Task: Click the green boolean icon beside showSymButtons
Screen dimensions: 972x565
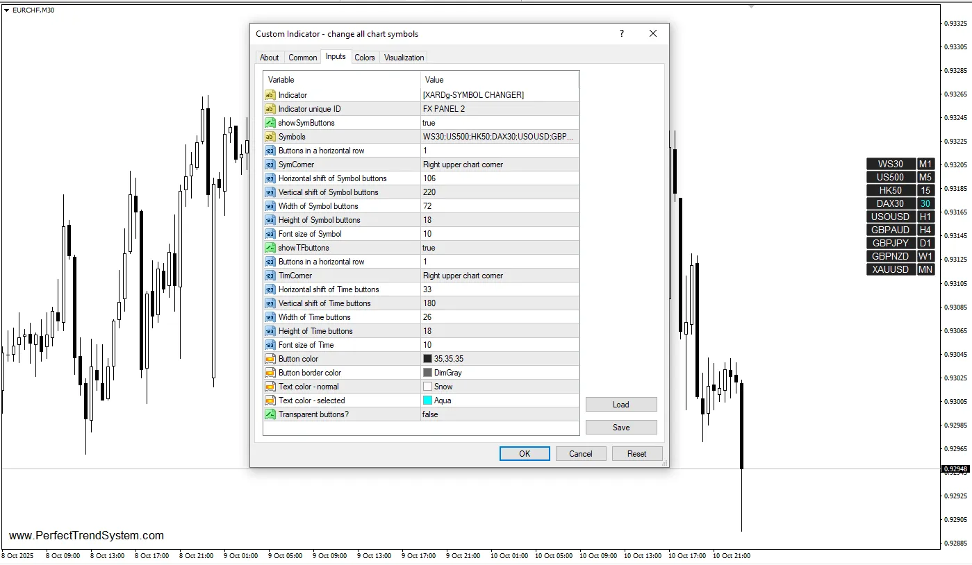Action: (270, 122)
